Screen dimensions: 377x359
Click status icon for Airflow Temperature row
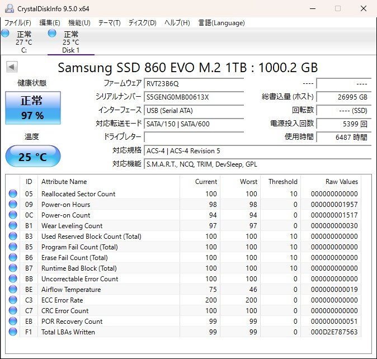pos(13,290)
